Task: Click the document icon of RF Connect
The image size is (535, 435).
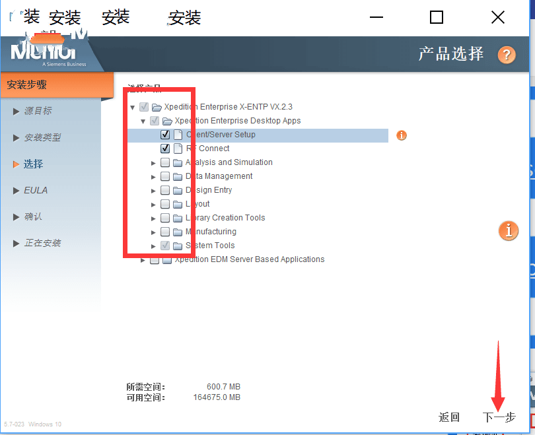Action: pyautogui.click(x=178, y=149)
